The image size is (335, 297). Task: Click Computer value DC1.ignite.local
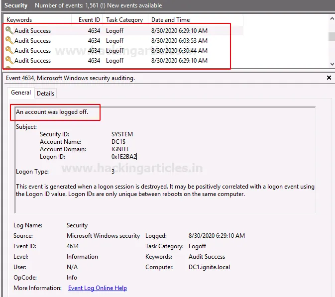point(209,267)
